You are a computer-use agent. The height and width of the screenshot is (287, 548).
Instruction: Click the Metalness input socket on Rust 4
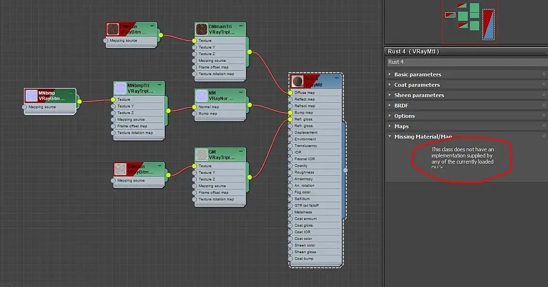[x=291, y=212]
